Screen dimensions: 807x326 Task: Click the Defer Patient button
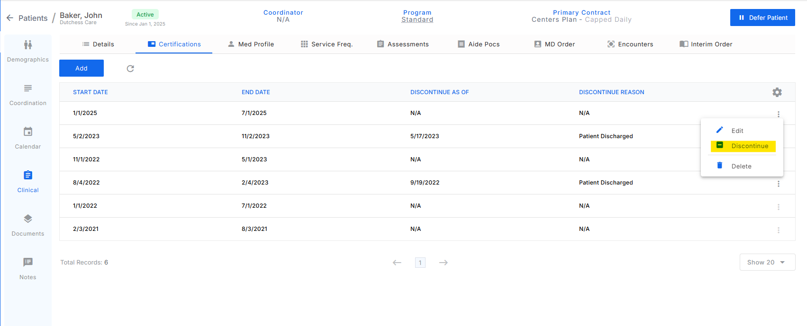(x=762, y=18)
